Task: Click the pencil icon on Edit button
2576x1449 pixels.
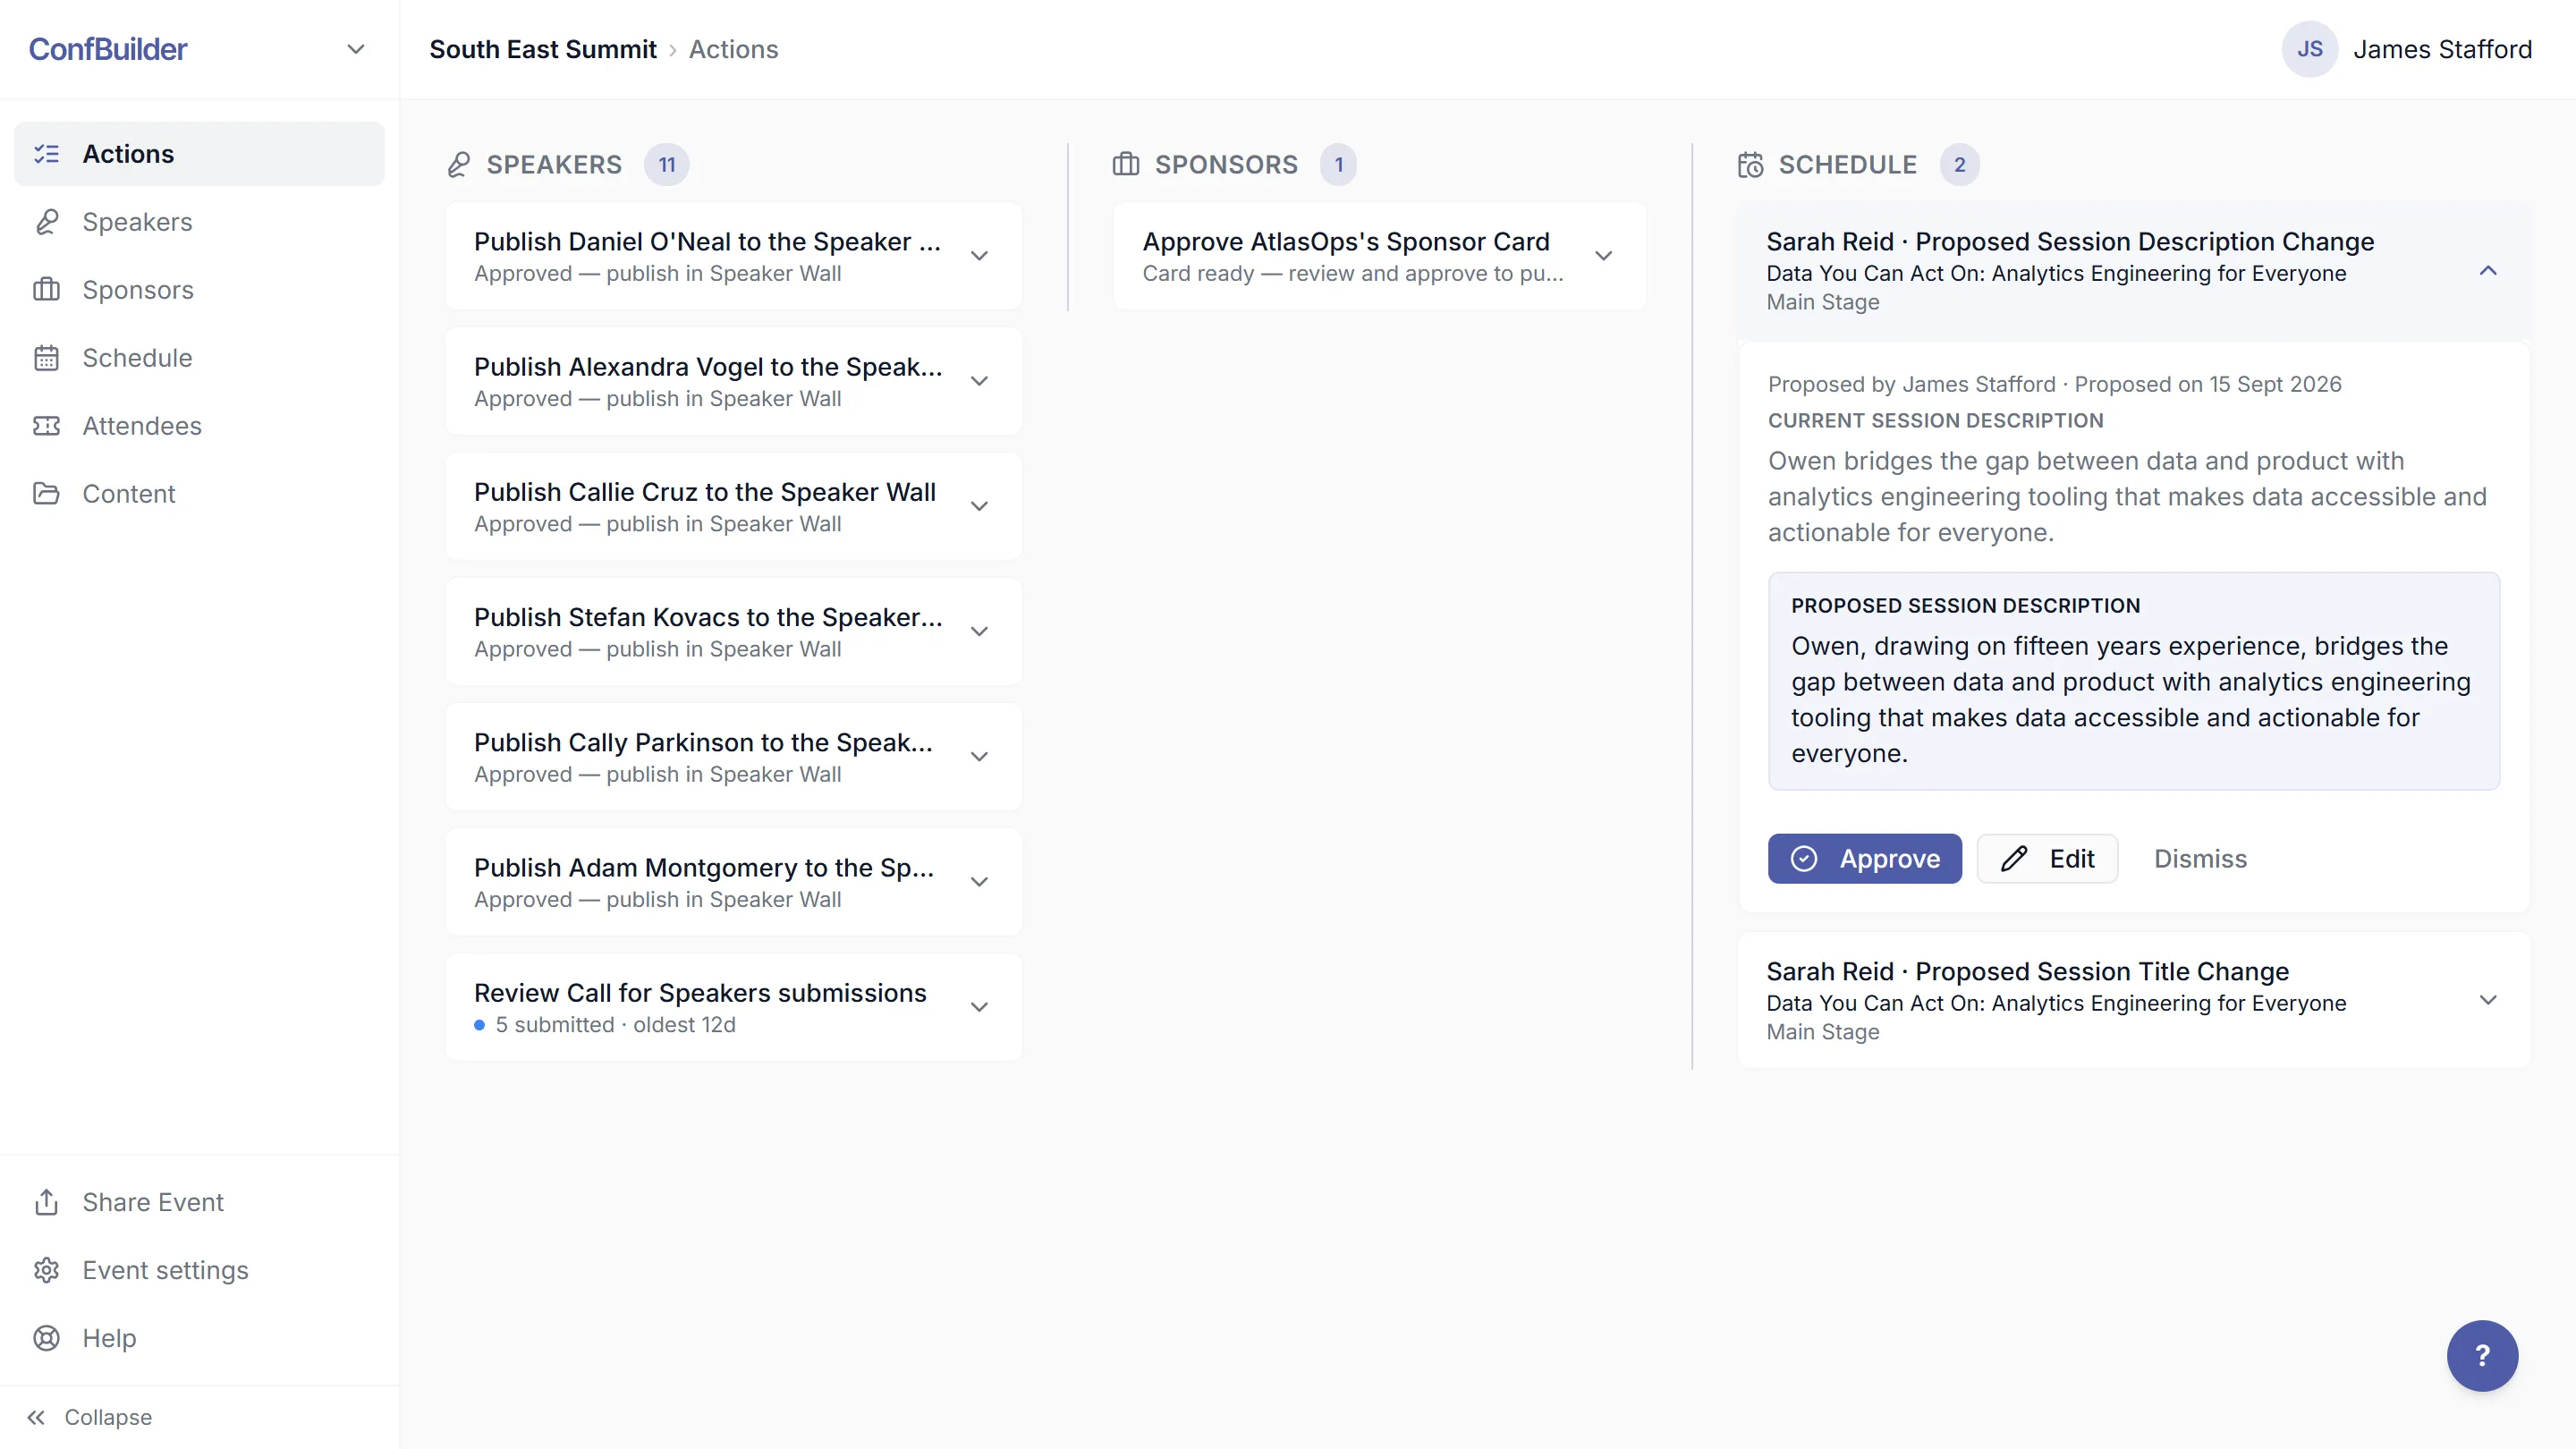Action: (x=2014, y=859)
